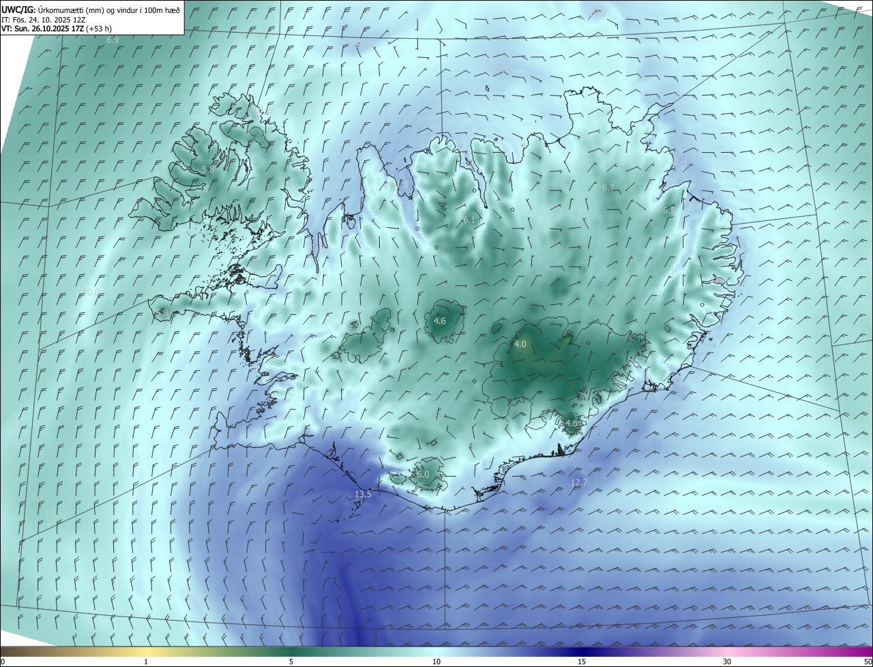Viewport: 873px width, 667px height.
Task: Click the "12.7" value label over the sea
Action: pos(578,483)
